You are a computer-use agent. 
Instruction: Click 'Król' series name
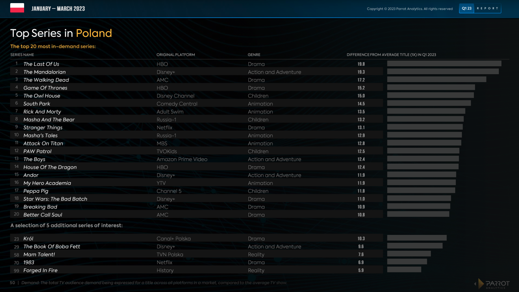point(28,239)
